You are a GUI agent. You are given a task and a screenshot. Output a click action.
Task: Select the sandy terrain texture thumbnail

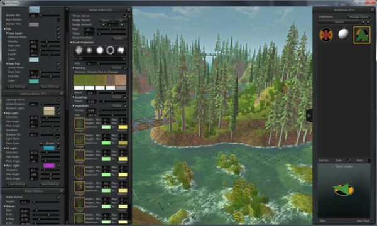point(121,80)
